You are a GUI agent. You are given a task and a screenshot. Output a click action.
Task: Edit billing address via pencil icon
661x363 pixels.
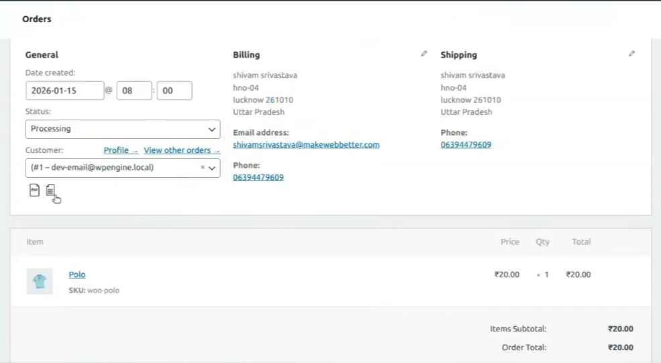coord(423,54)
